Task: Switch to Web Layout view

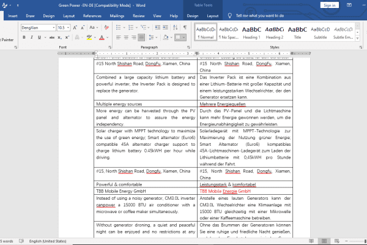Action: point(337,241)
